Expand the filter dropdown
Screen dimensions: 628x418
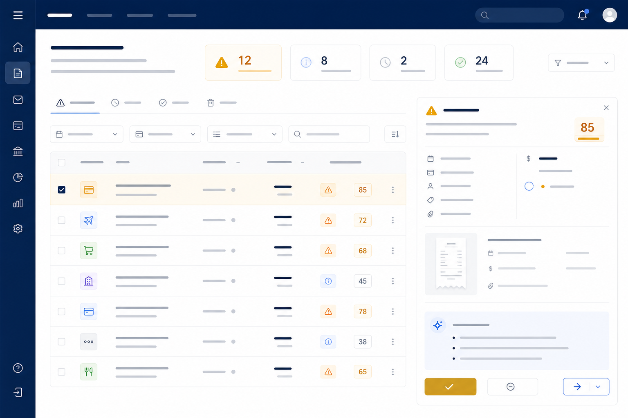pos(581,63)
